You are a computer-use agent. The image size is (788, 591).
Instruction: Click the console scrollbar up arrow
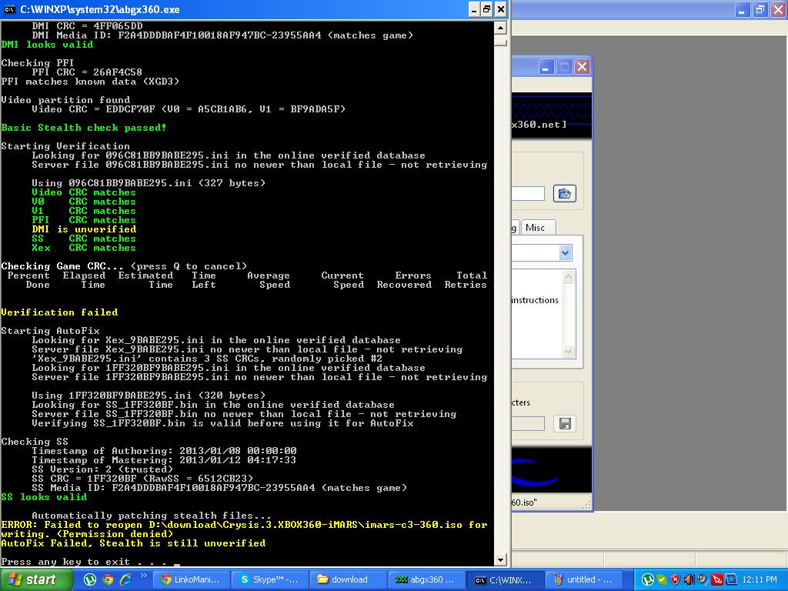pyautogui.click(x=500, y=28)
